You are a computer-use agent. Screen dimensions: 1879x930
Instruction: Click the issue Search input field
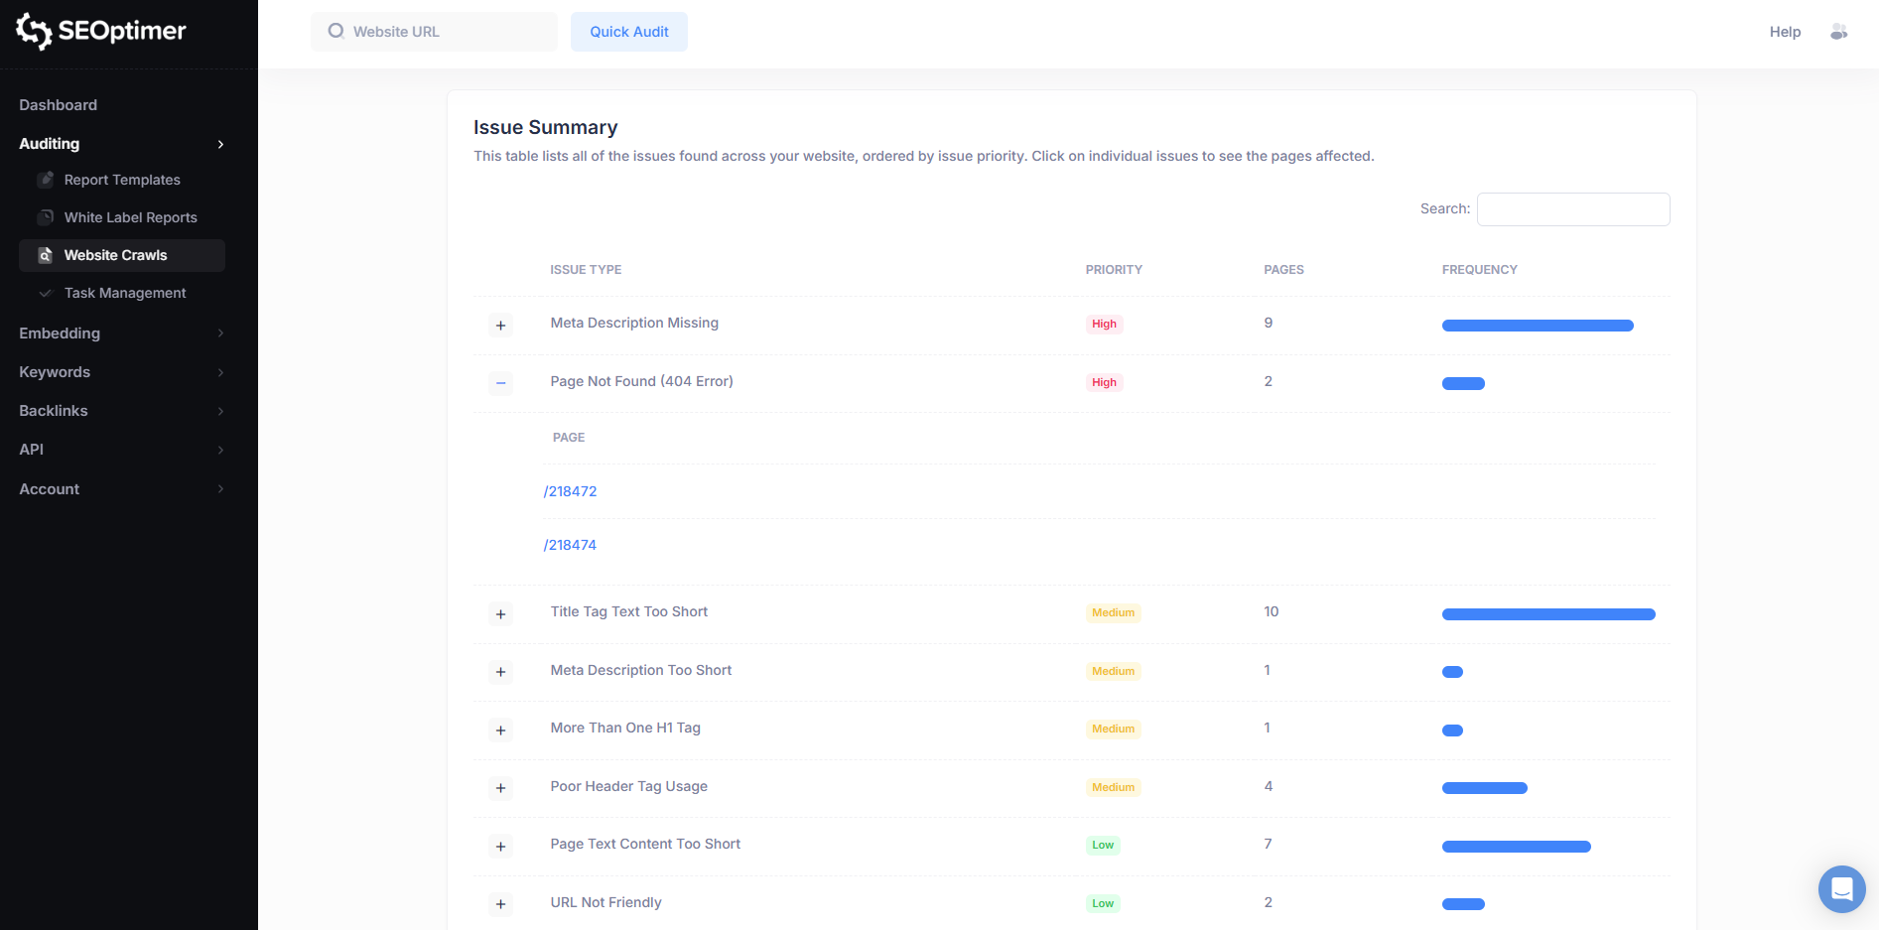1572,209
